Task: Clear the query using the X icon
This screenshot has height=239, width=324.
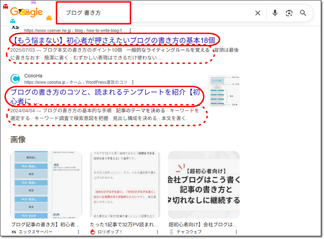Action: (x=257, y=13)
